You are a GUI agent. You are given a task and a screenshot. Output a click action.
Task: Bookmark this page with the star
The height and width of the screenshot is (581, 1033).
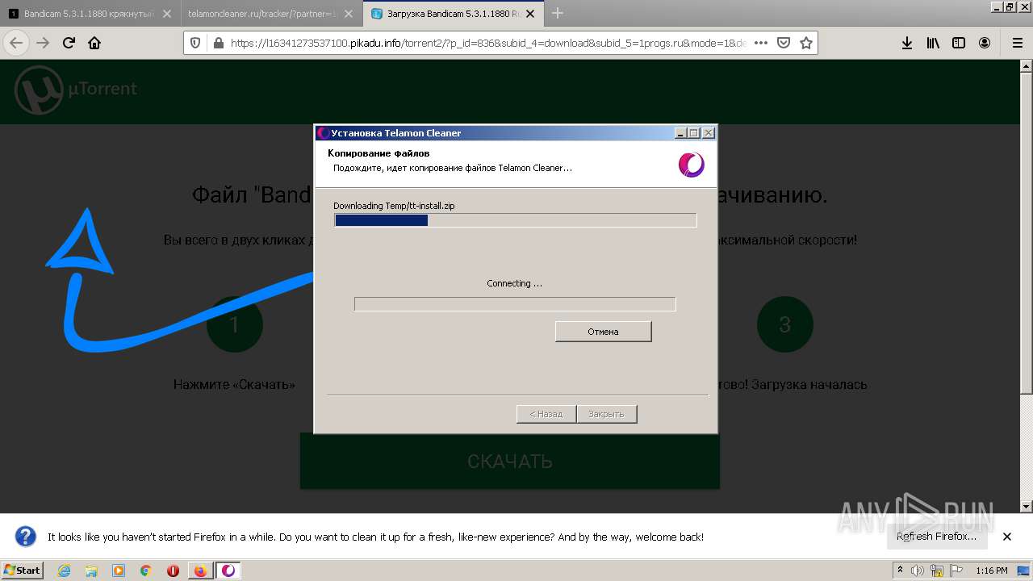[805, 44]
